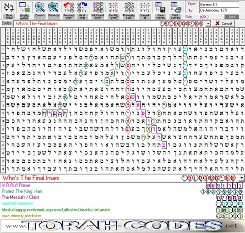Open the Additional code tool
Viewport: 245px width, 233px height.
[97, 10]
